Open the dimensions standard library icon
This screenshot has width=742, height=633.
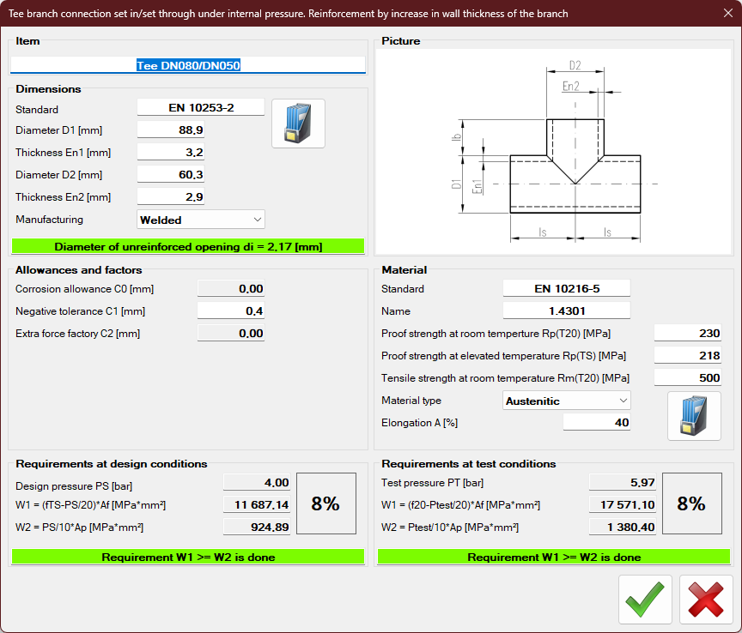click(x=298, y=124)
